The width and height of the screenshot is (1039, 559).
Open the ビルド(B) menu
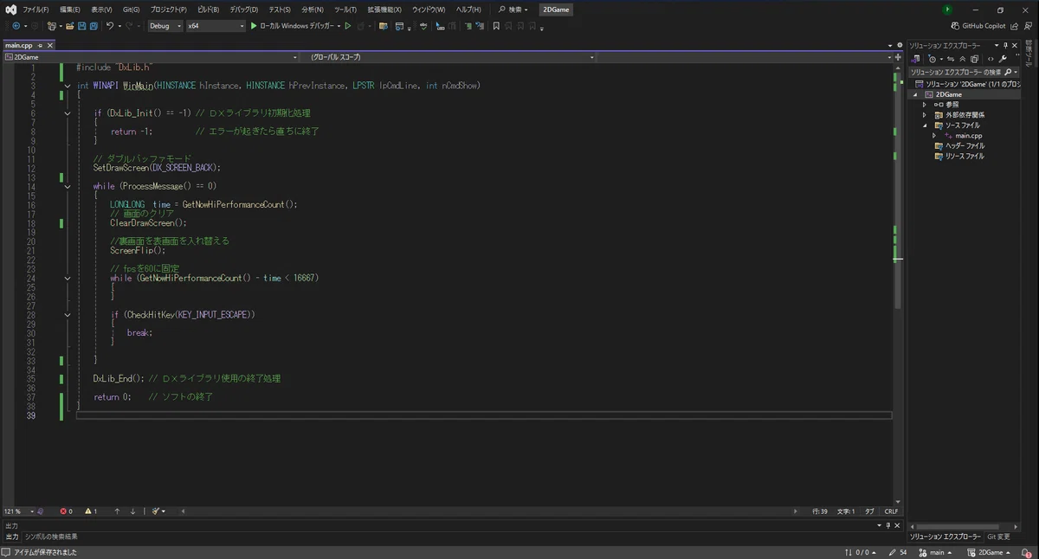click(x=208, y=10)
